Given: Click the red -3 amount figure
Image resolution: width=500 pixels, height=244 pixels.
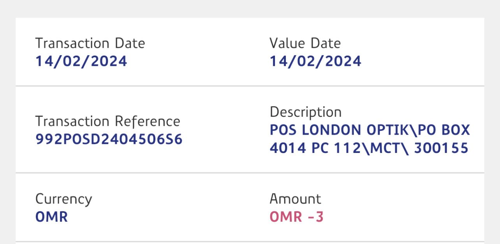Looking at the screenshot, I should pos(315,217).
